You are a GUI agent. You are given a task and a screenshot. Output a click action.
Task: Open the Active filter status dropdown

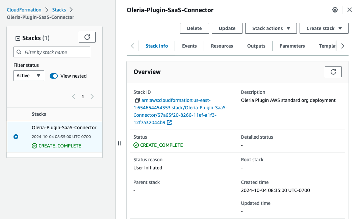29,76
